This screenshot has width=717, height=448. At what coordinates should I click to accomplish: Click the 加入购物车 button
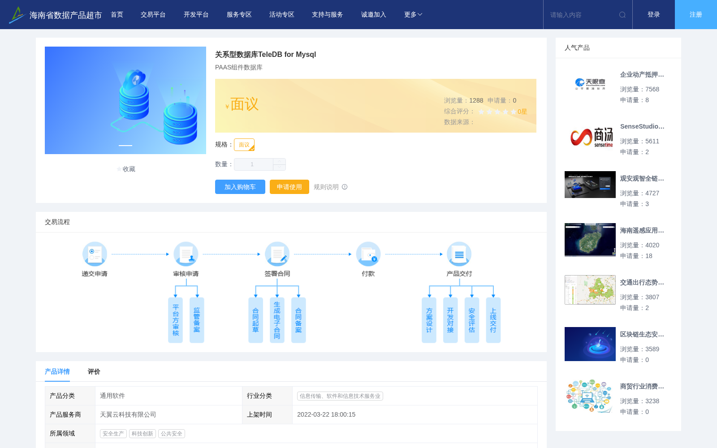point(240,187)
